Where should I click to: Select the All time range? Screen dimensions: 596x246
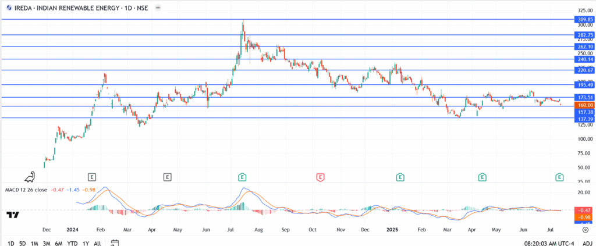(x=97, y=243)
